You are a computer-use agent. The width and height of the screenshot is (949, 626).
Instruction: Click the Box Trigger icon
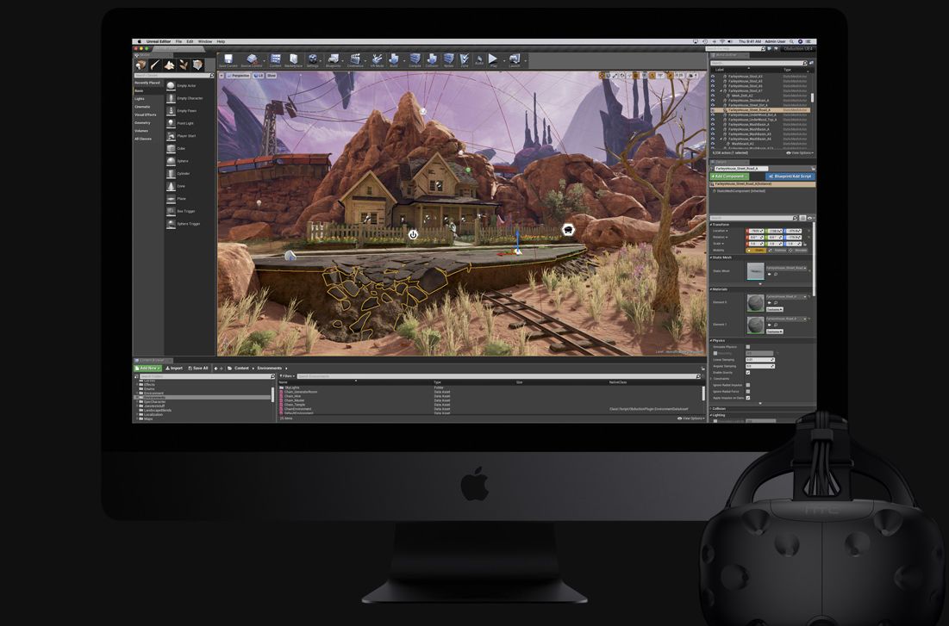click(x=172, y=211)
